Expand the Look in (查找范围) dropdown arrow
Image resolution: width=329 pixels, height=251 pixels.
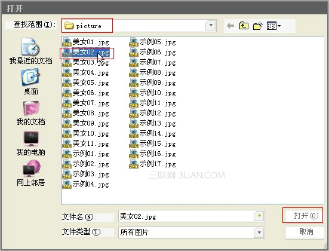(211, 26)
